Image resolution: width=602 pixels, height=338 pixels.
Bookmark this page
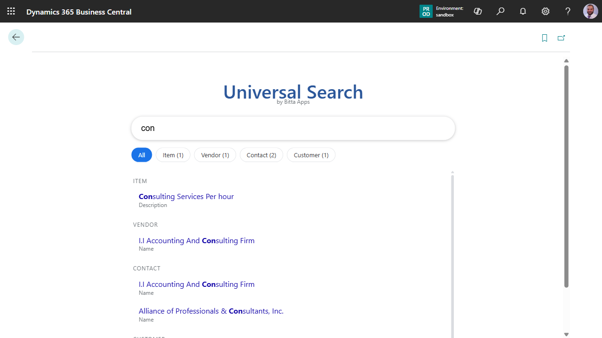tap(545, 38)
